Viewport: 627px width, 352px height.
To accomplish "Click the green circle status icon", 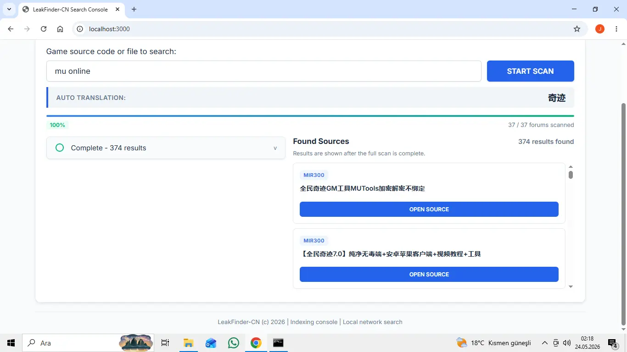I will tap(60, 148).
